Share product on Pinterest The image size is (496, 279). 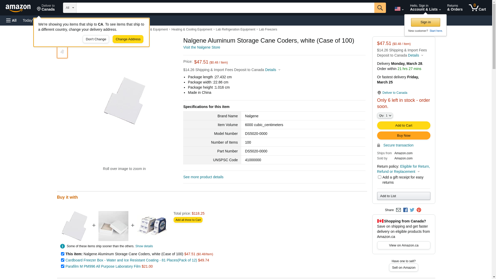click(419, 210)
